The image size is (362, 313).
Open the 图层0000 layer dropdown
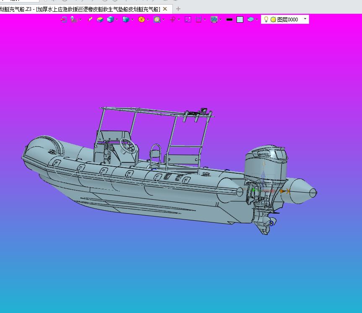point(305,19)
